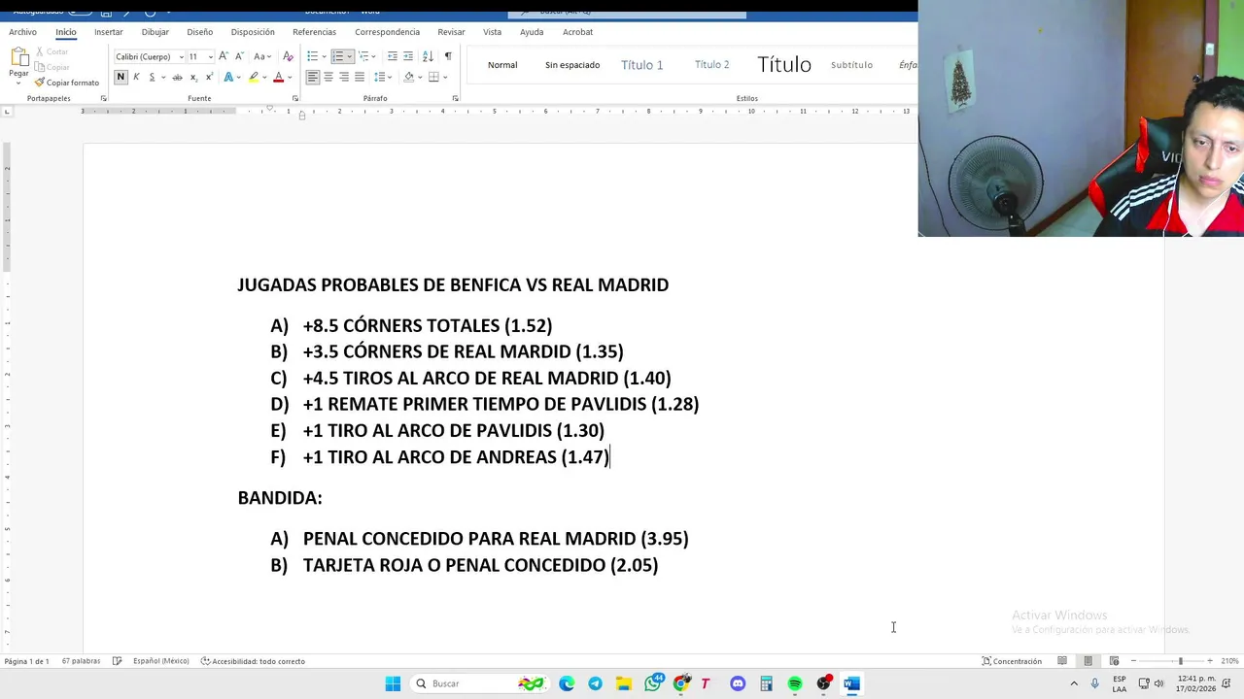Toggle Concentración focus mode

pos(1012,661)
